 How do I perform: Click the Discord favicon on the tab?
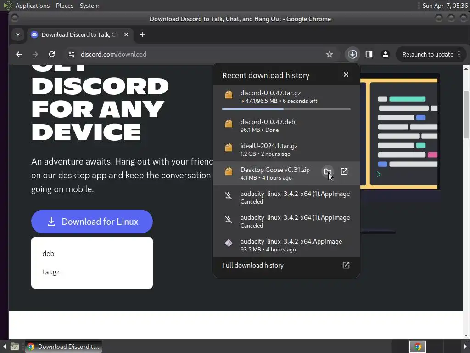pos(34,34)
